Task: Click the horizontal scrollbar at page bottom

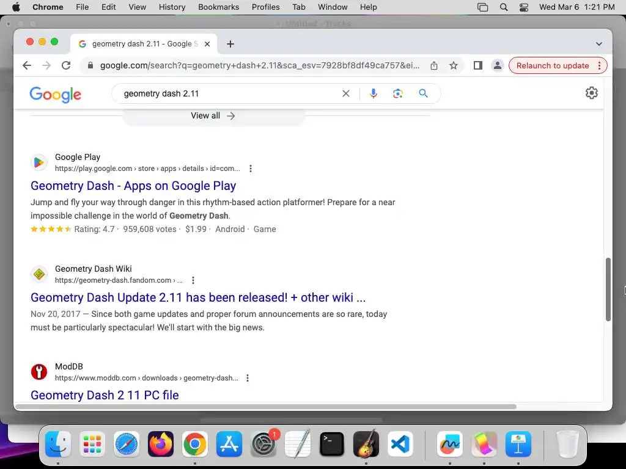Action: (x=266, y=407)
